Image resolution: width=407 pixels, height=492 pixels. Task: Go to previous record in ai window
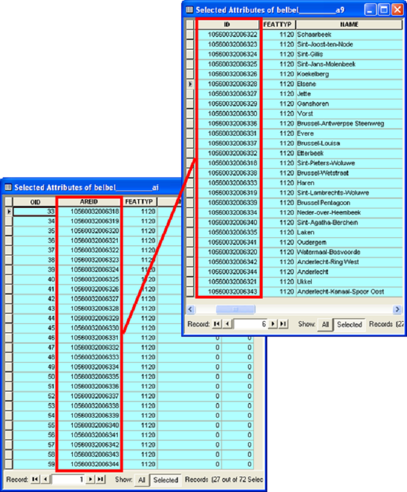pos(46,479)
